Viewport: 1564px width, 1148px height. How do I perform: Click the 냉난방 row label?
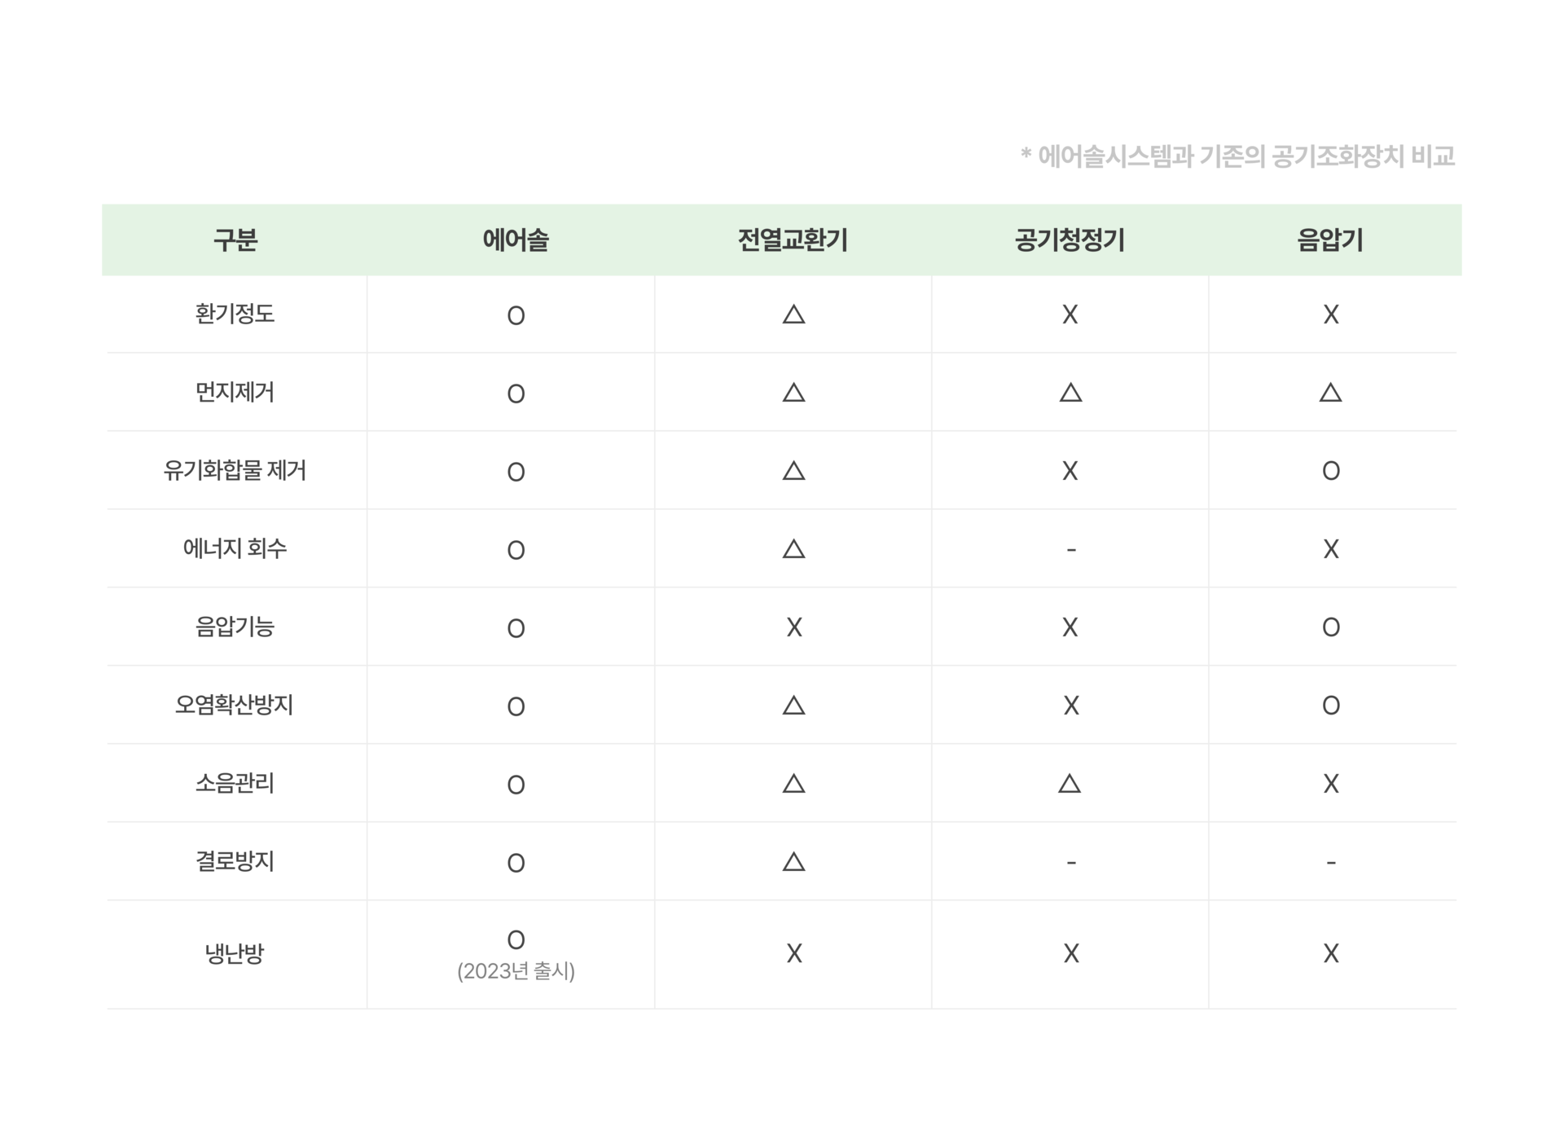[235, 953]
